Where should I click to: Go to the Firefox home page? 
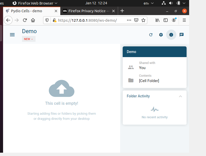tap(33, 20)
